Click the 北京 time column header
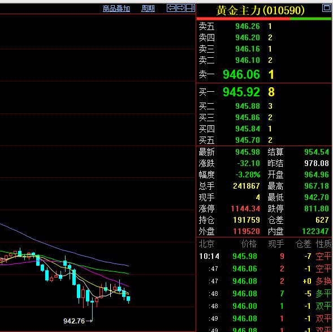The width and height of the screenshot is (333, 332). tap(206, 244)
